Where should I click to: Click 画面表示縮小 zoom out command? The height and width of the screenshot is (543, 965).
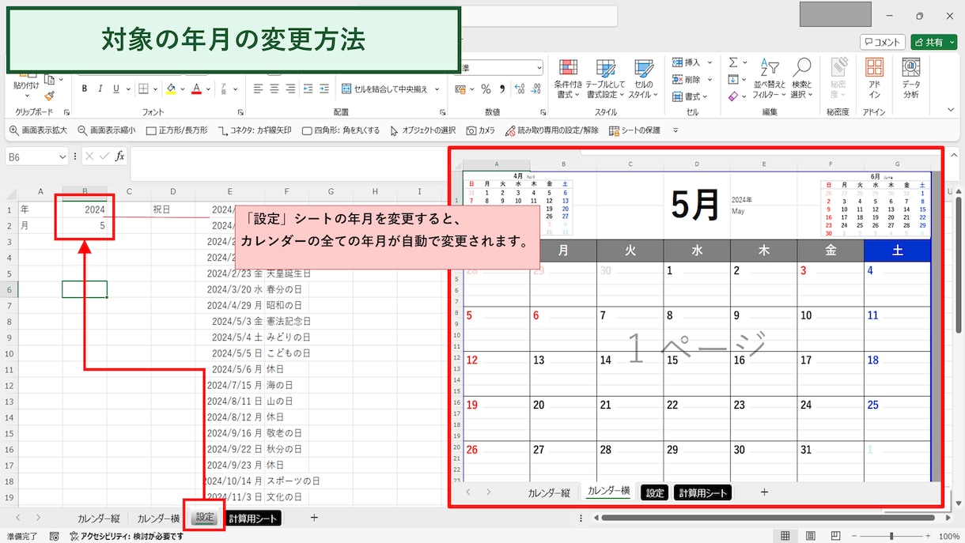(x=106, y=130)
